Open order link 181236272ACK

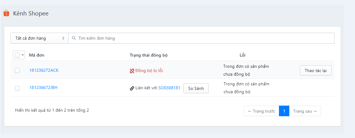(x=44, y=70)
